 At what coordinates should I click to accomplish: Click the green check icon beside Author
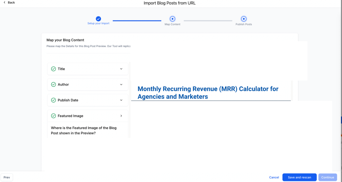tap(53, 84)
